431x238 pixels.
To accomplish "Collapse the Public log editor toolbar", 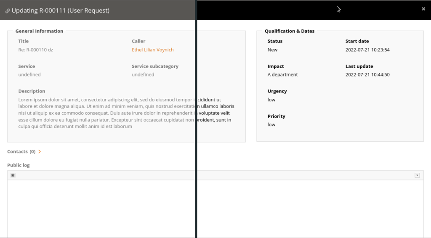I will click(417, 175).
